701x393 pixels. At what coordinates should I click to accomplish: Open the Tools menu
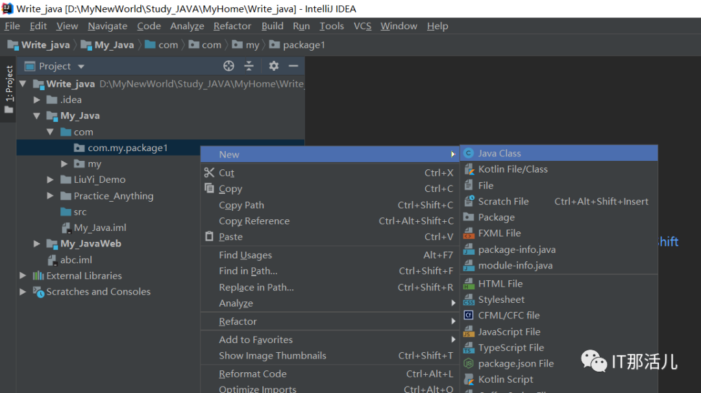click(331, 26)
